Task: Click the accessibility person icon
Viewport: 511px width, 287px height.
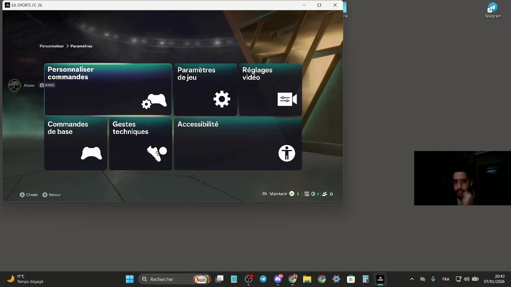Action: [x=287, y=153]
